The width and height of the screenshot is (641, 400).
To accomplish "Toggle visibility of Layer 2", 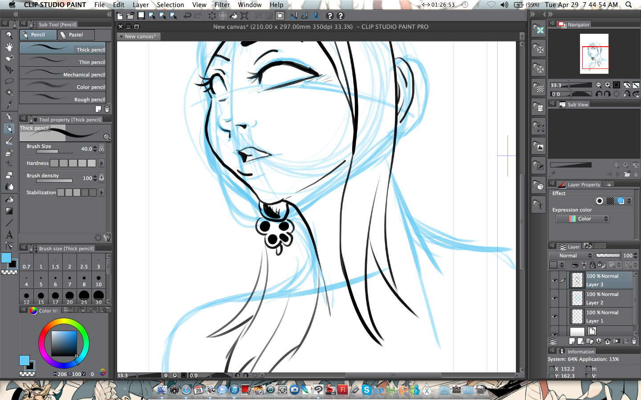I will [x=555, y=298].
